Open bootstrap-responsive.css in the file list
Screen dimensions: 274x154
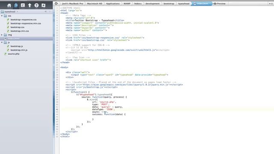[24, 20]
